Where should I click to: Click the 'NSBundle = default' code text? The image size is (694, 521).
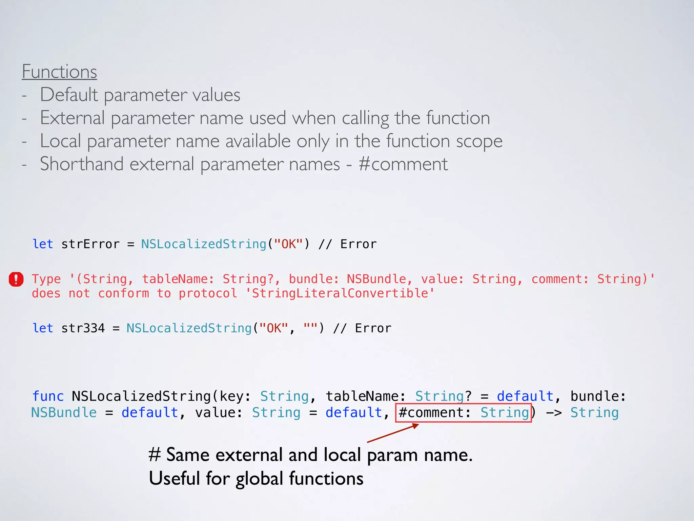[x=105, y=412]
